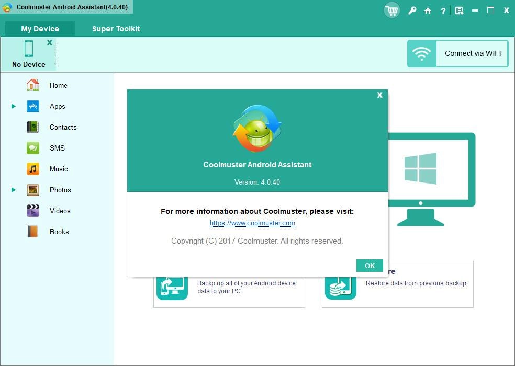Open the home page icon in title bar
Screen dimensions: 515x366
point(428,11)
